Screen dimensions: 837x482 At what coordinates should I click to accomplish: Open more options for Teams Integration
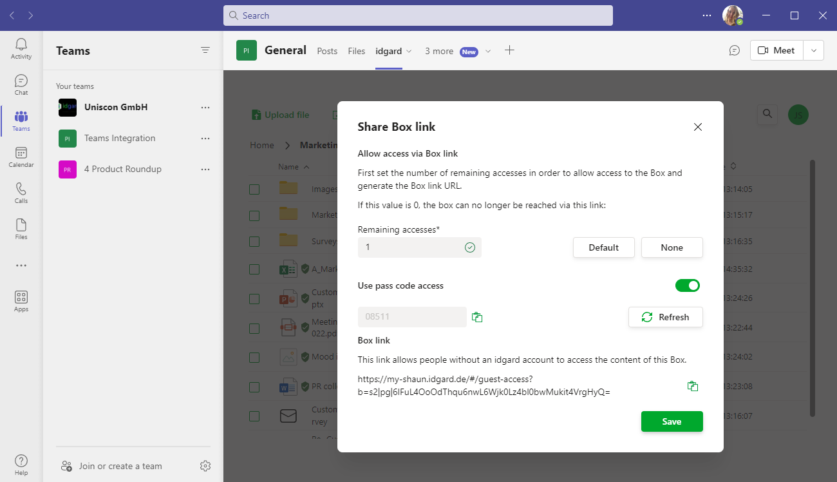tap(205, 139)
